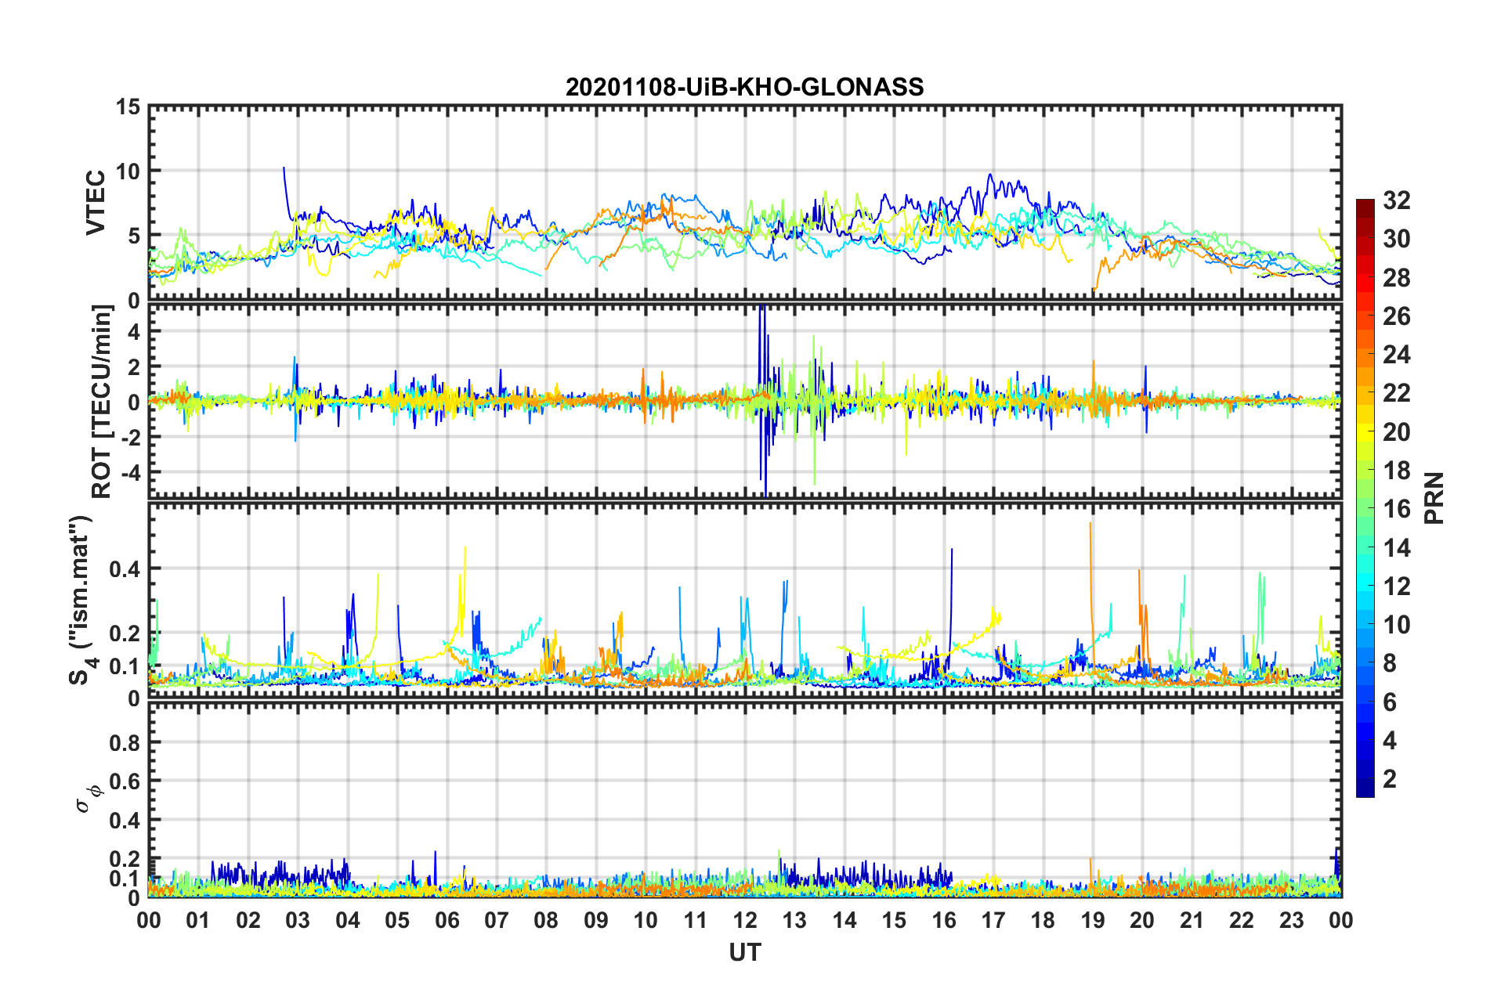Click colorbar tick label 26

point(1396,316)
